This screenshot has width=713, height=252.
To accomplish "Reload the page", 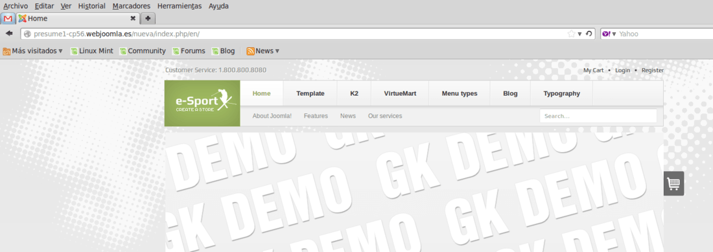I will pyautogui.click(x=589, y=34).
